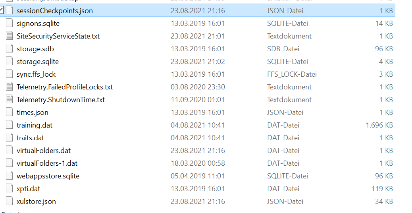
Task: Select the sync.ffs_lock file name
Action: click(x=36, y=74)
